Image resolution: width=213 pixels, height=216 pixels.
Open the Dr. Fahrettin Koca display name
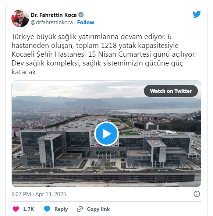(x=54, y=15)
